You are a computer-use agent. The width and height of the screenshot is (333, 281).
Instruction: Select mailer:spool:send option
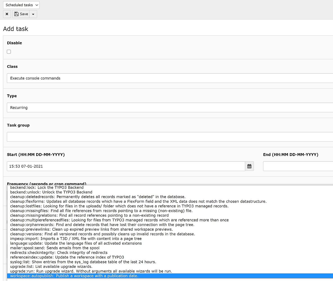55,248
